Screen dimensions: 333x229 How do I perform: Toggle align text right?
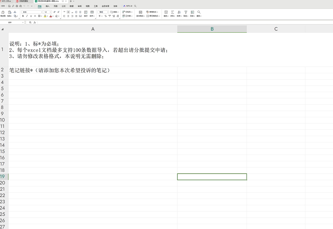[x=72, y=16]
